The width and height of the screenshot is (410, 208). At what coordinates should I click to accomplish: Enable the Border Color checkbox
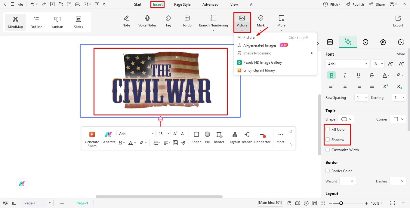point(328,171)
